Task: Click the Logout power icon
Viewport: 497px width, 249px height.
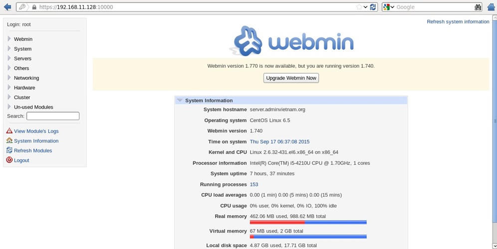Action: click(x=9, y=160)
